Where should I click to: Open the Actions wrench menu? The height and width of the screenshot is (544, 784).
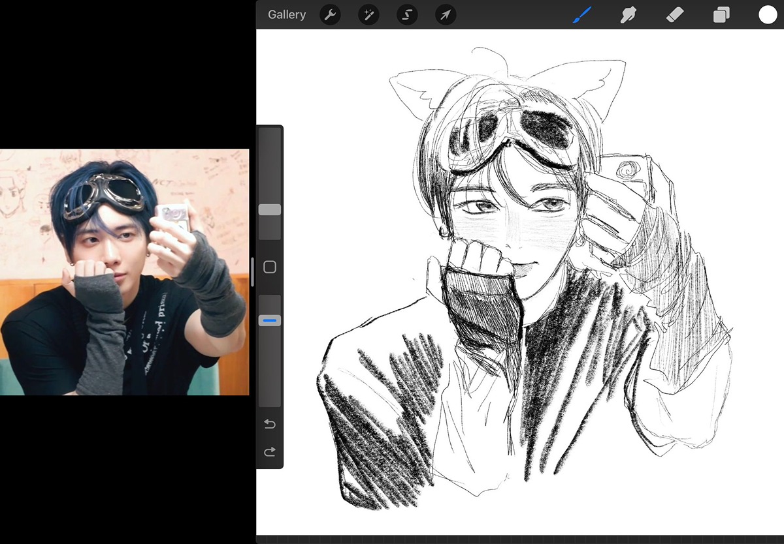click(330, 15)
